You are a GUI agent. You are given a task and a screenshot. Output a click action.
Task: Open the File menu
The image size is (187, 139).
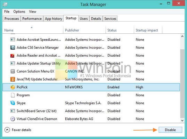click(7, 11)
